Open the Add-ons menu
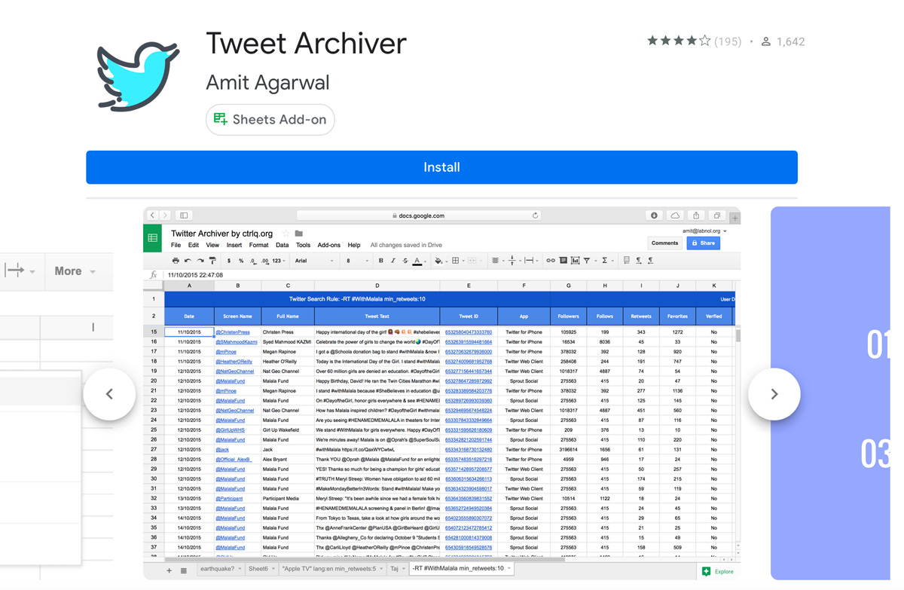The width and height of the screenshot is (904, 590). pyautogui.click(x=328, y=245)
